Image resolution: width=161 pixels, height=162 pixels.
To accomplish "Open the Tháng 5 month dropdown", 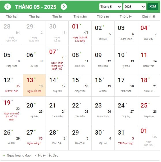I will [111, 7].
